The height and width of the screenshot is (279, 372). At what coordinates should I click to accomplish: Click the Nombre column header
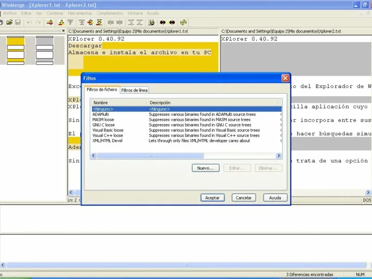click(x=118, y=103)
